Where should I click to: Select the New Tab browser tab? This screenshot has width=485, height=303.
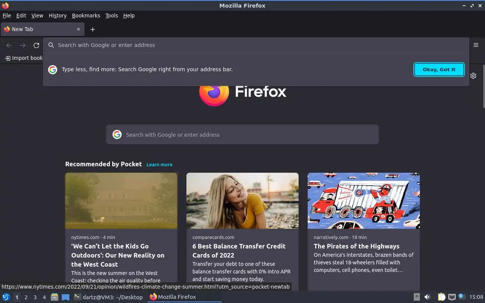[42, 29]
